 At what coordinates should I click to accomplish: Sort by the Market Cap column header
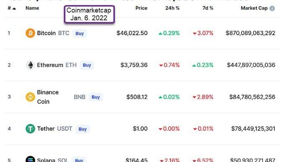click(x=254, y=8)
